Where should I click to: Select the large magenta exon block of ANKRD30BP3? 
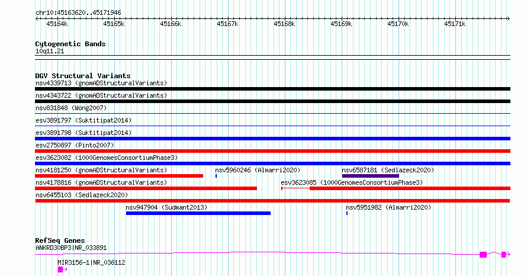(483, 255)
